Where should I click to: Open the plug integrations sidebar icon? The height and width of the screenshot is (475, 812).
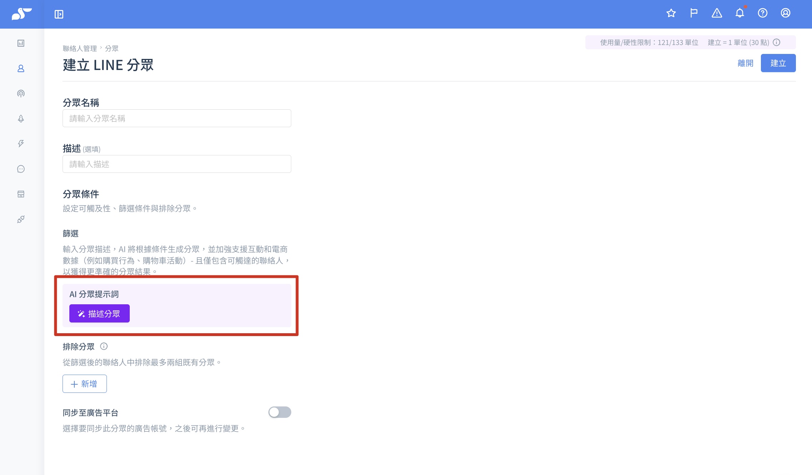[21, 219]
